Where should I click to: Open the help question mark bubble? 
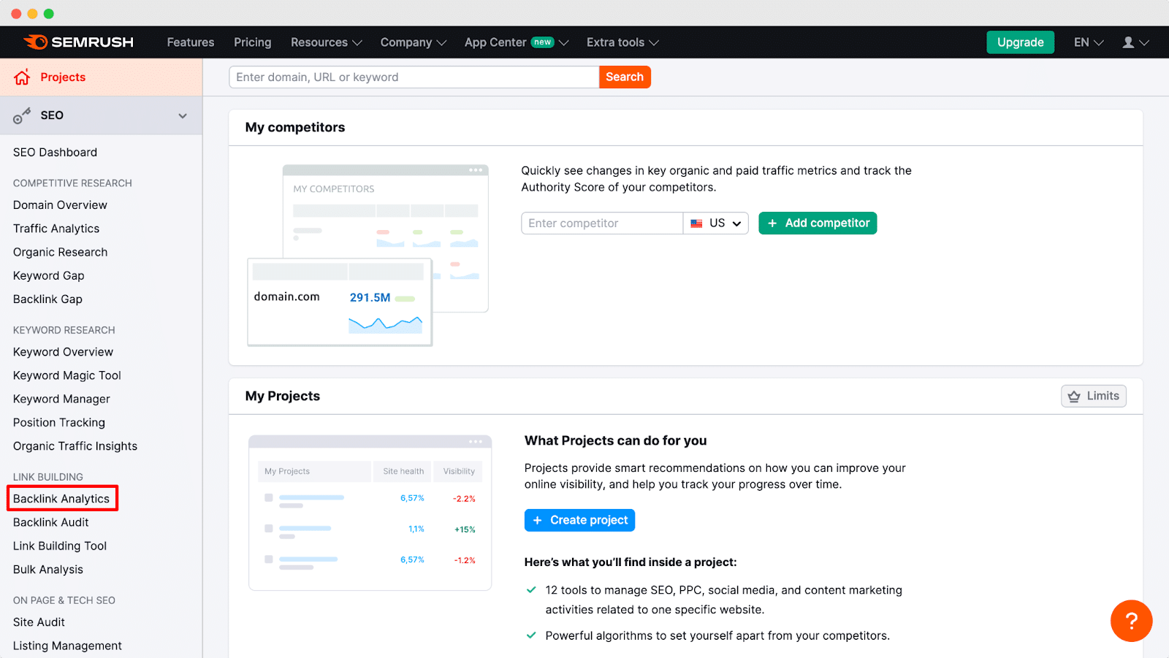[x=1131, y=621]
